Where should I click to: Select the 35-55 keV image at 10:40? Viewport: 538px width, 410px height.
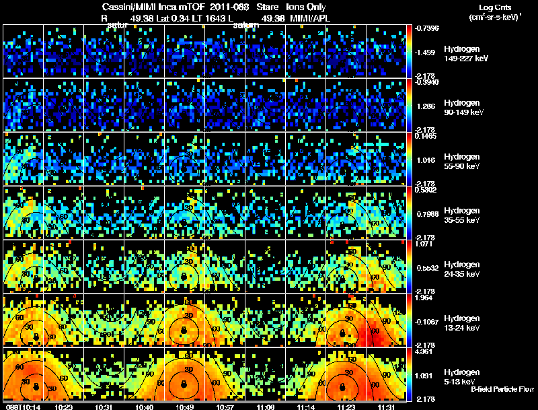[x=144, y=213]
